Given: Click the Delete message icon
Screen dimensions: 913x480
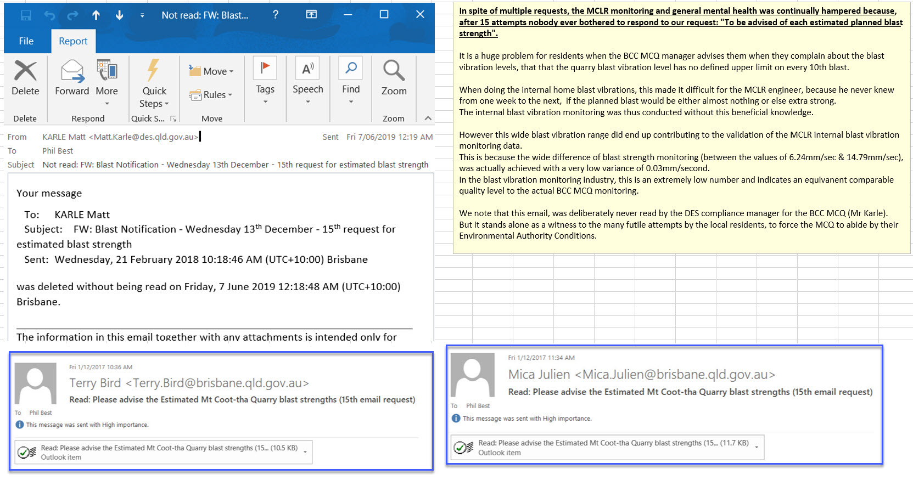Looking at the screenshot, I should 25,71.
